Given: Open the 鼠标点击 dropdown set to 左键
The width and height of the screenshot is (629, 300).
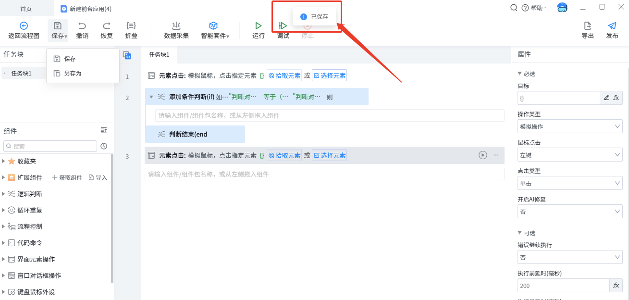Looking at the screenshot, I should pyautogui.click(x=569, y=155).
